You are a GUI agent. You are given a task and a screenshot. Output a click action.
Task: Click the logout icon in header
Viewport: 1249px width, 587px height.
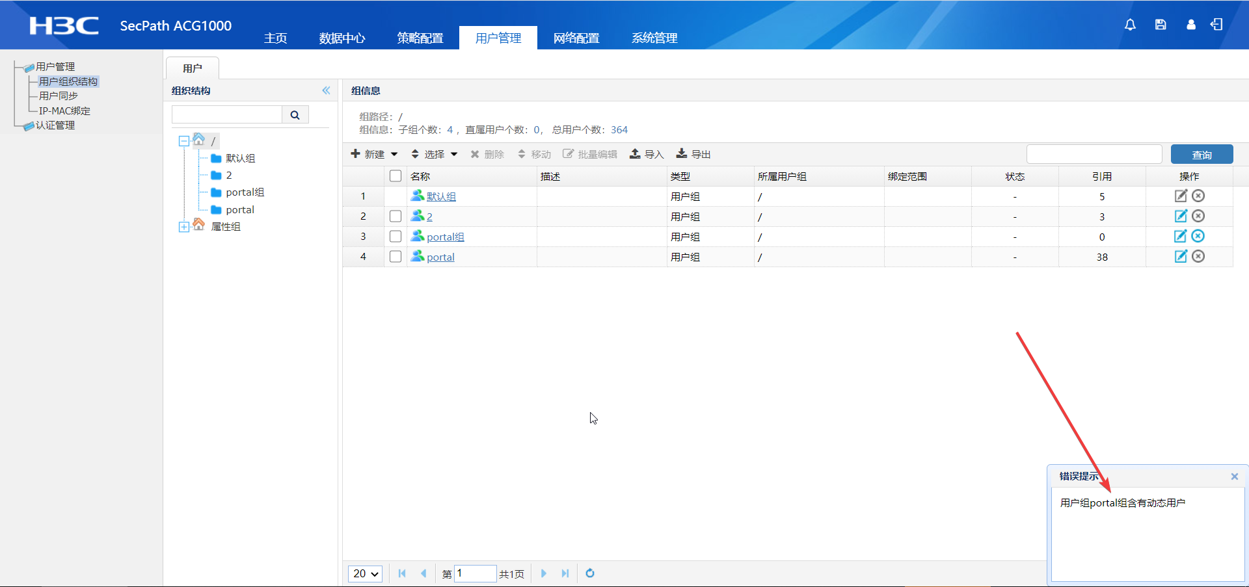pyautogui.click(x=1216, y=25)
